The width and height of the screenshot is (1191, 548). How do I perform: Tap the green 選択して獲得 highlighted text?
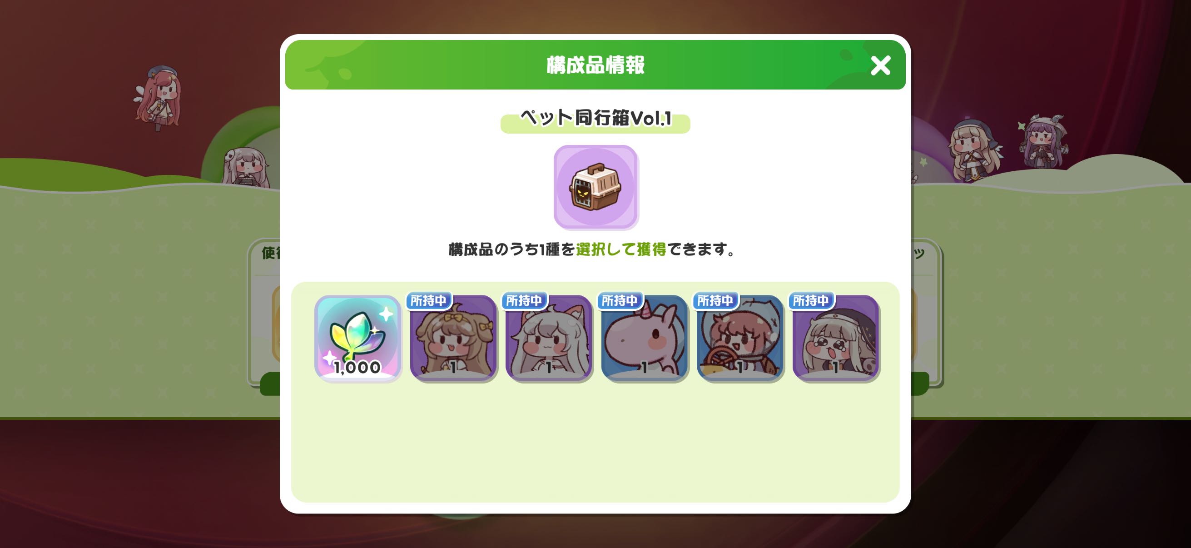coord(621,250)
